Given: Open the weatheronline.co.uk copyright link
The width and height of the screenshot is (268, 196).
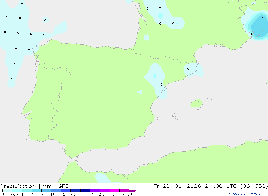Looking at the screenshot, I should (245, 194).
